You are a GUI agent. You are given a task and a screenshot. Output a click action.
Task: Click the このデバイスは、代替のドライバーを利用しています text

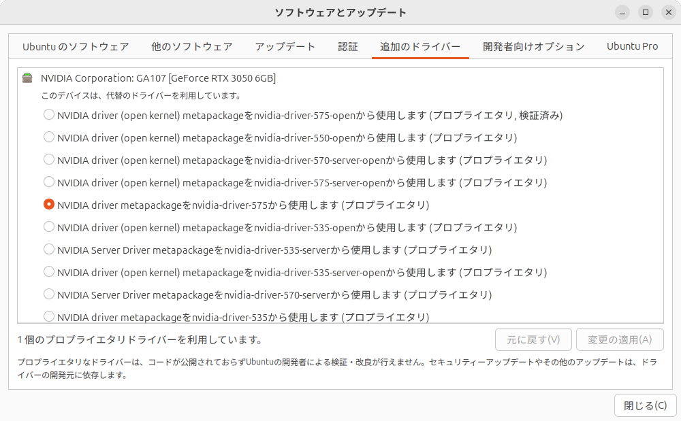(x=142, y=95)
